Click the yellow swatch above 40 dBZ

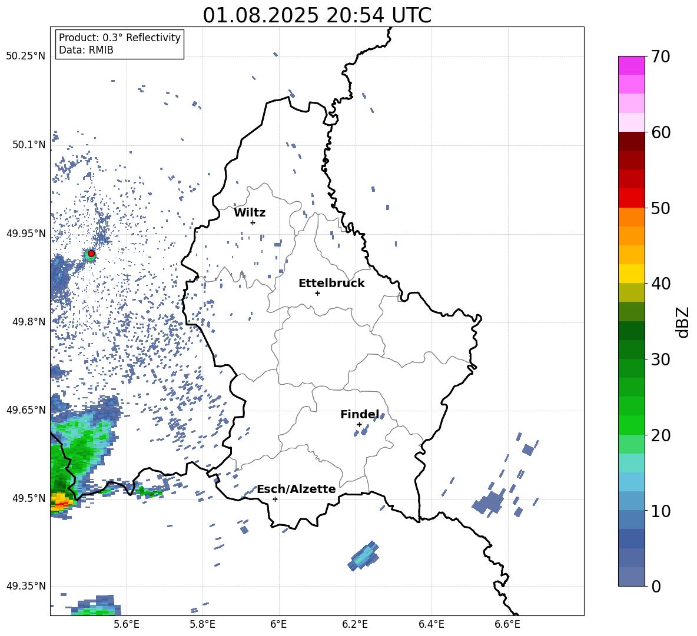(x=632, y=274)
